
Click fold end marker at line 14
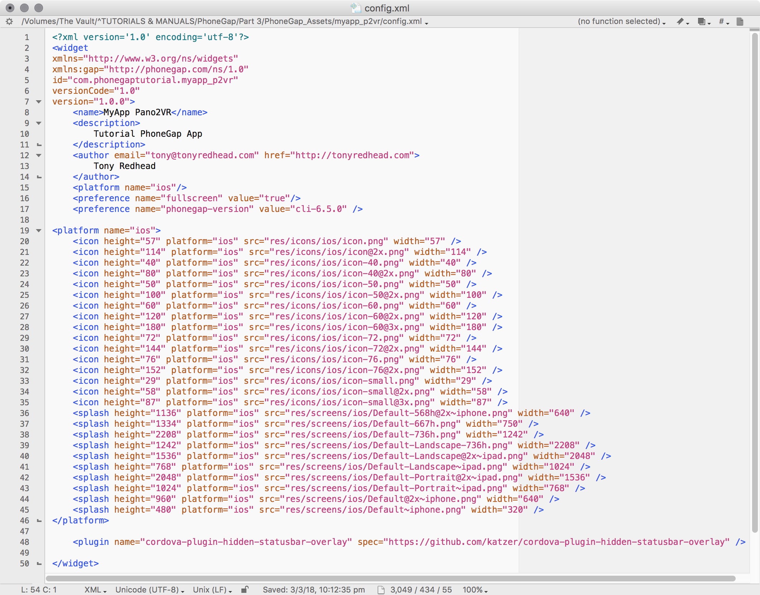point(39,177)
